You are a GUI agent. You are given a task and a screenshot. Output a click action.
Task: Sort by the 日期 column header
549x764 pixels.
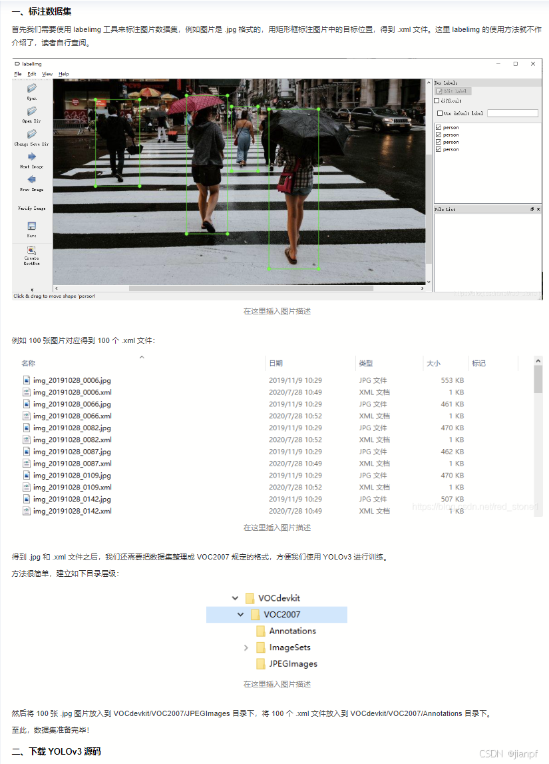pos(276,363)
